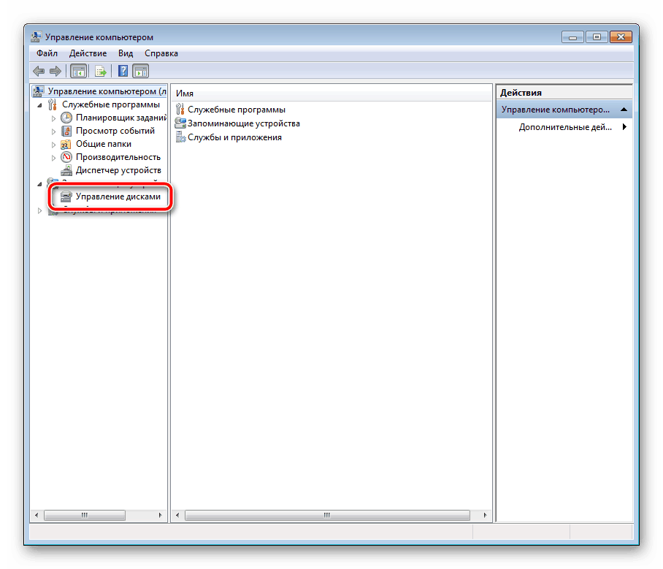
Task: Select Диспетчер устройств in the tree
Action: [x=118, y=170]
